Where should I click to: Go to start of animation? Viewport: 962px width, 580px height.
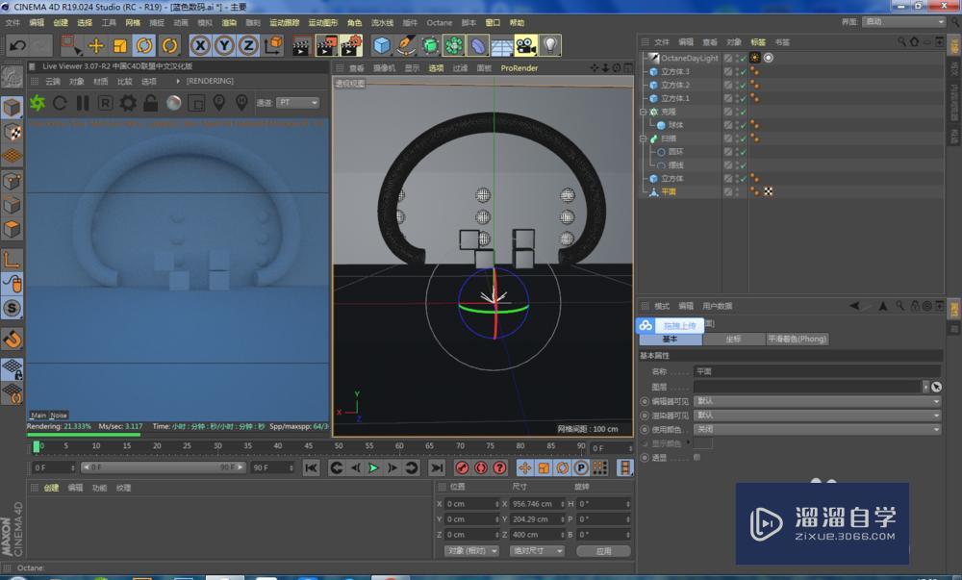tap(311, 468)
